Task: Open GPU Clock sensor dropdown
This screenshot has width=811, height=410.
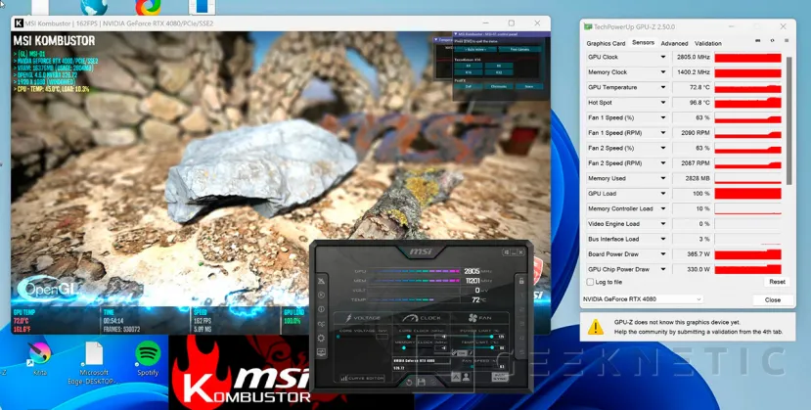Action: coord(663,57)
